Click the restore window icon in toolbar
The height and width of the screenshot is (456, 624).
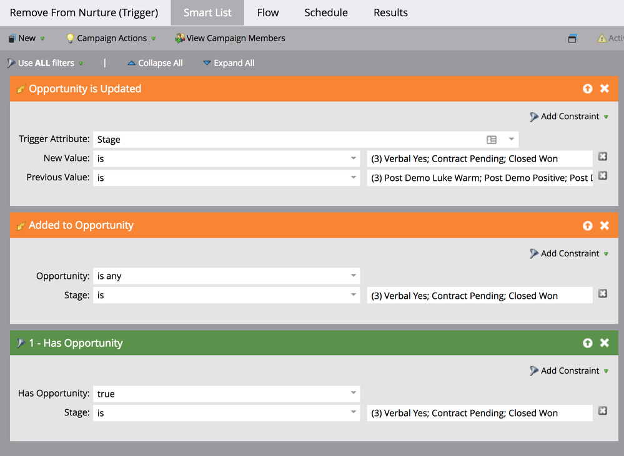(x=572, y=39)
